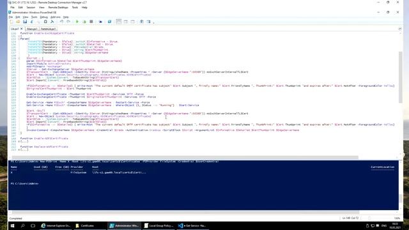This screenshot has height=230, width=409.
Task: Open a script using the folder toolbar icon
Action: point(18,22)
